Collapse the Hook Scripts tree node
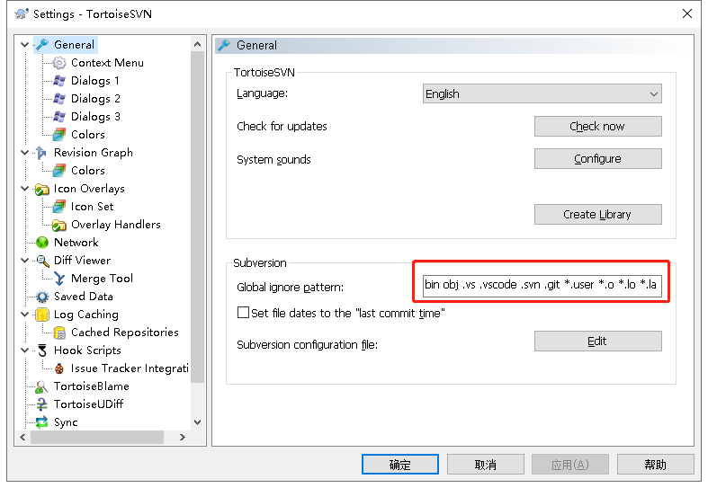 point(25,350)
